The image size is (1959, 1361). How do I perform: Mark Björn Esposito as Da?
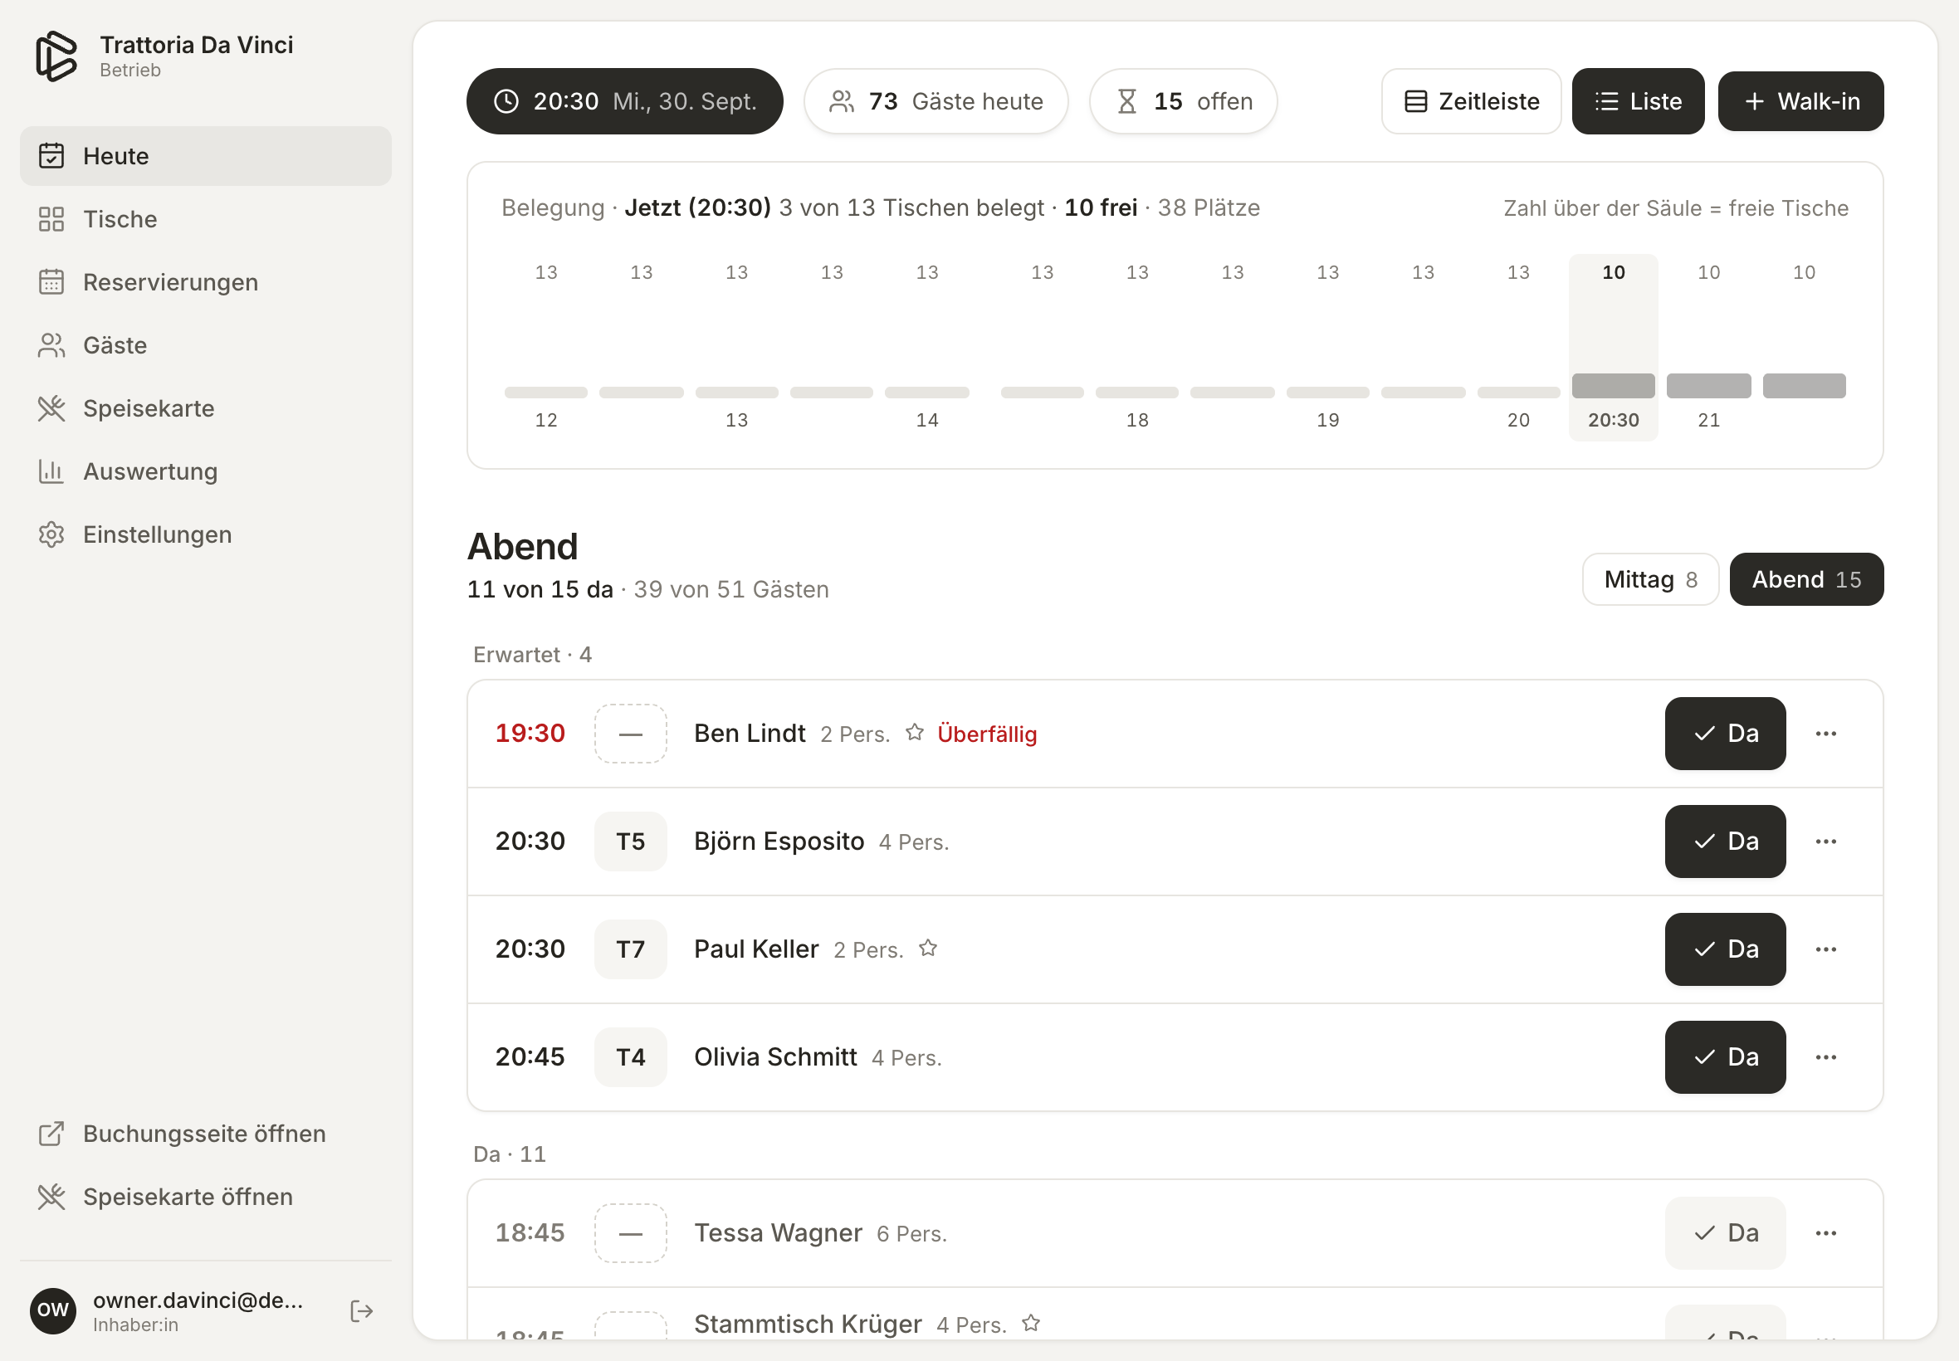coord(1724,841)
